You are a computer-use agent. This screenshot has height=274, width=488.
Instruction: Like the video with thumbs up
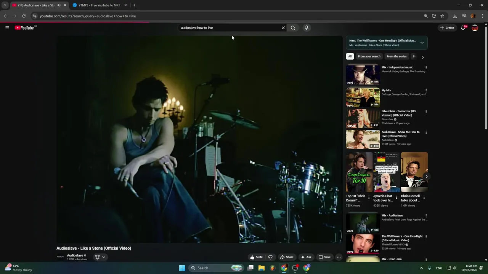pyautogui.click(x=256, y=257)
